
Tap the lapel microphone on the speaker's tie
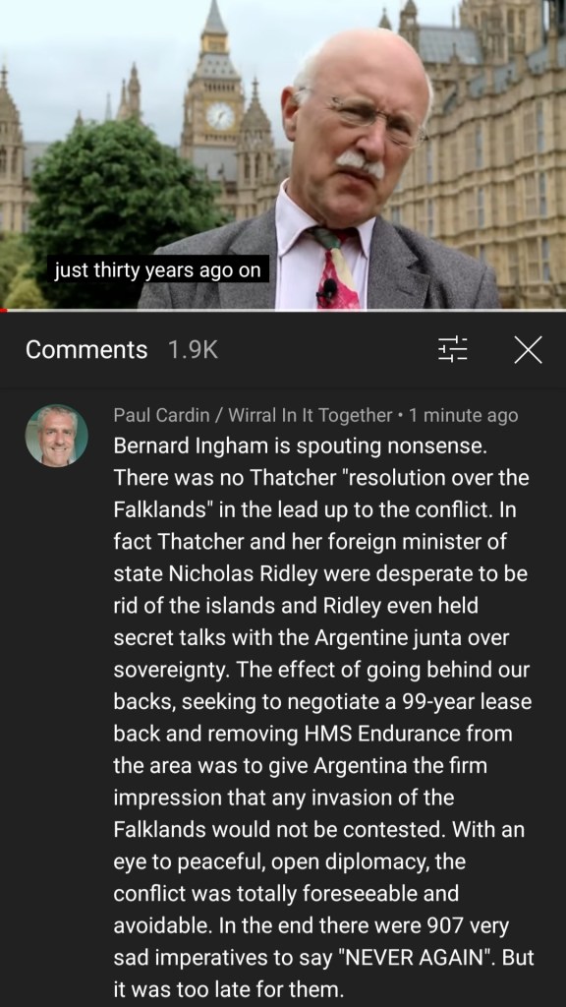pyautogui.click(x=329, y=290)
